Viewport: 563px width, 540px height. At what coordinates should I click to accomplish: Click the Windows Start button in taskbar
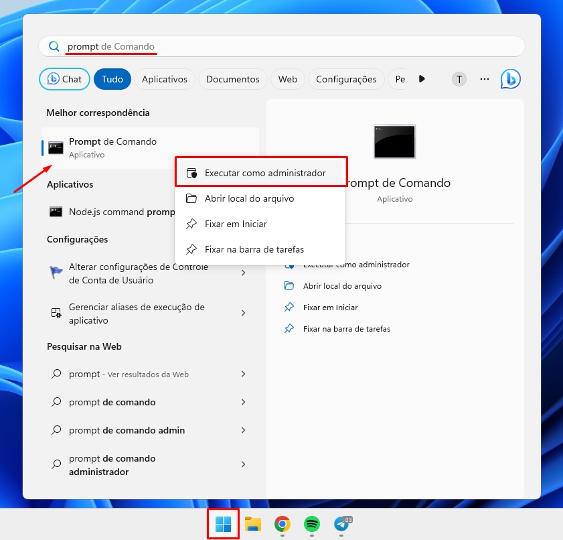pos(223,524)
